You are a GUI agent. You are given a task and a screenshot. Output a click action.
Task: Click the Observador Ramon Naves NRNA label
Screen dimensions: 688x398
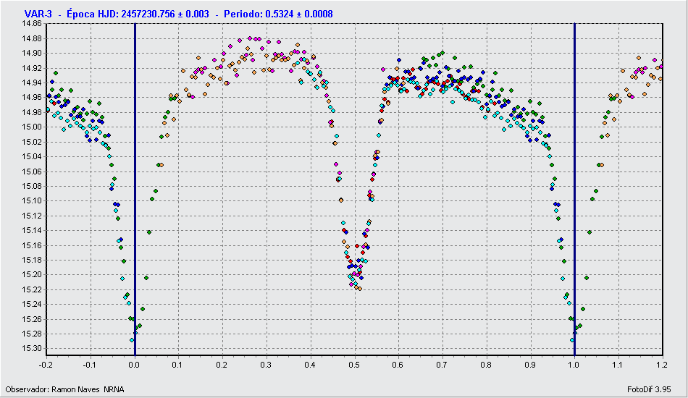point(64,389)
